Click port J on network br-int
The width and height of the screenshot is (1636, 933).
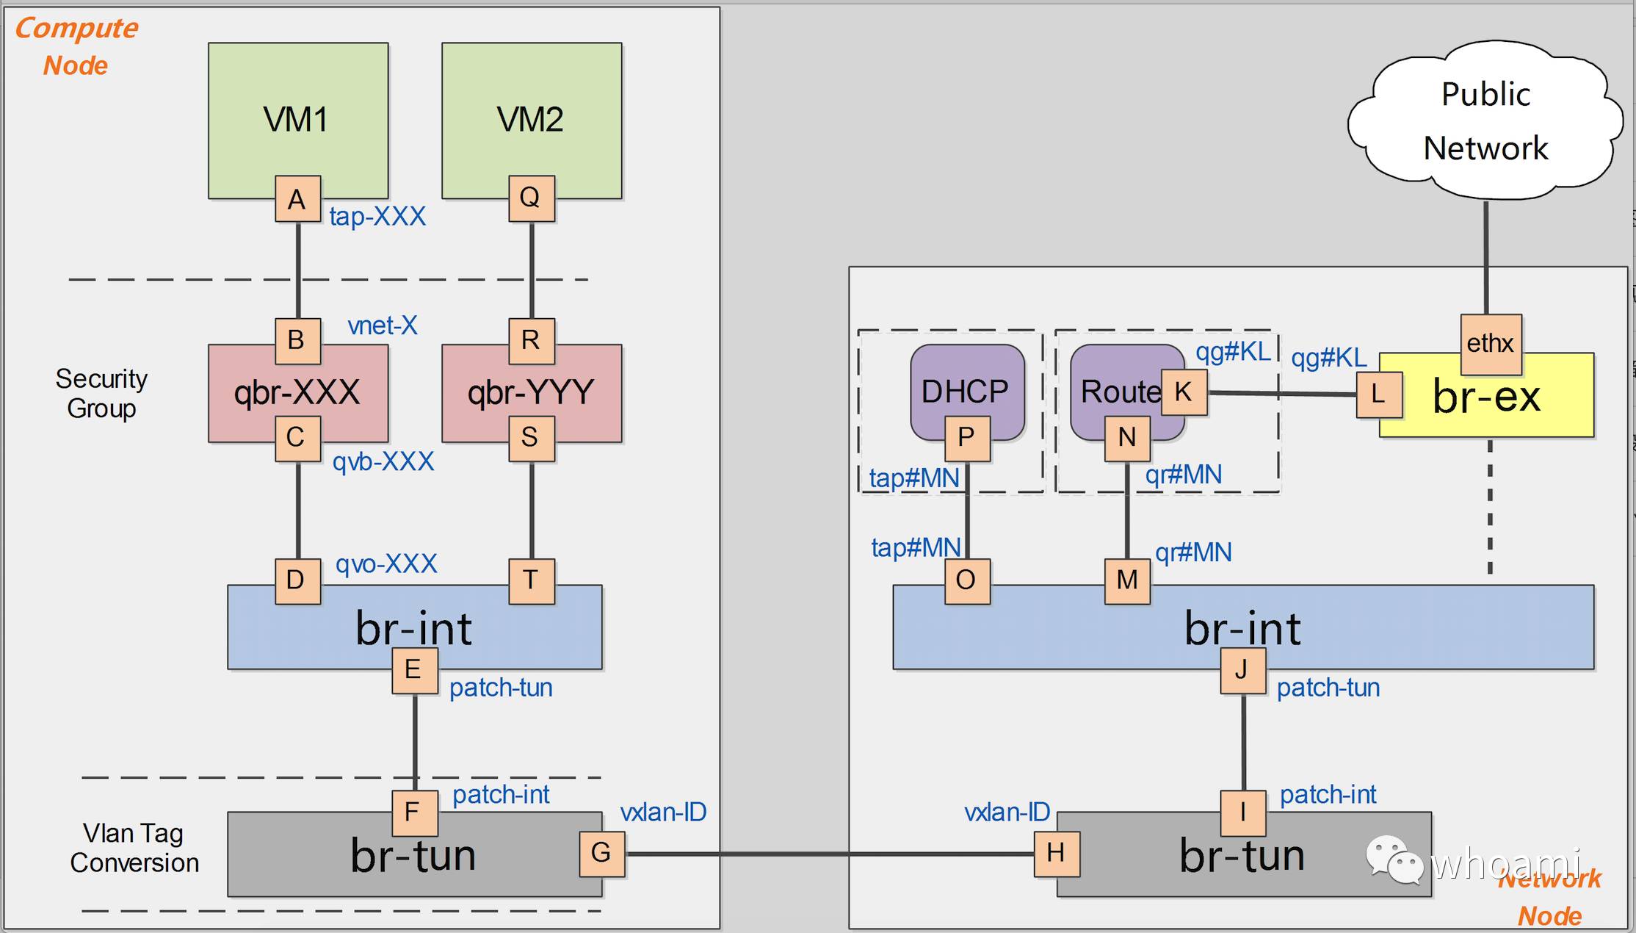[x=1242, y=670]
